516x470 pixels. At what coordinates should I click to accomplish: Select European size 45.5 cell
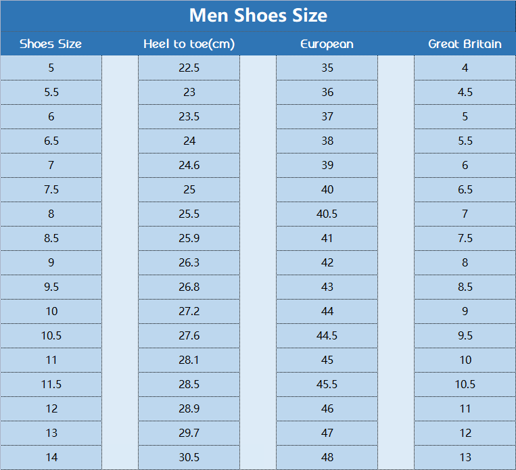click(327, 384)
